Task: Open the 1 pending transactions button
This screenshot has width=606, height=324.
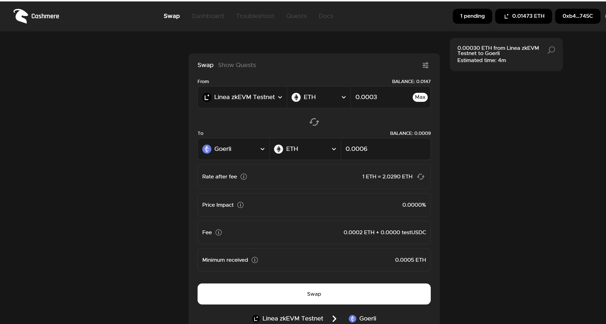Action: pos(472,16)
